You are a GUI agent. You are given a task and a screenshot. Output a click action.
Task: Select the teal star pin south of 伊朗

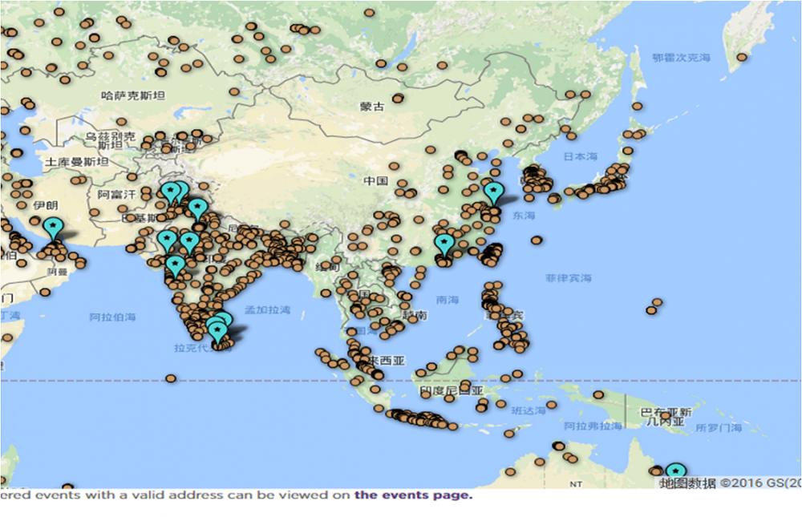53,228
